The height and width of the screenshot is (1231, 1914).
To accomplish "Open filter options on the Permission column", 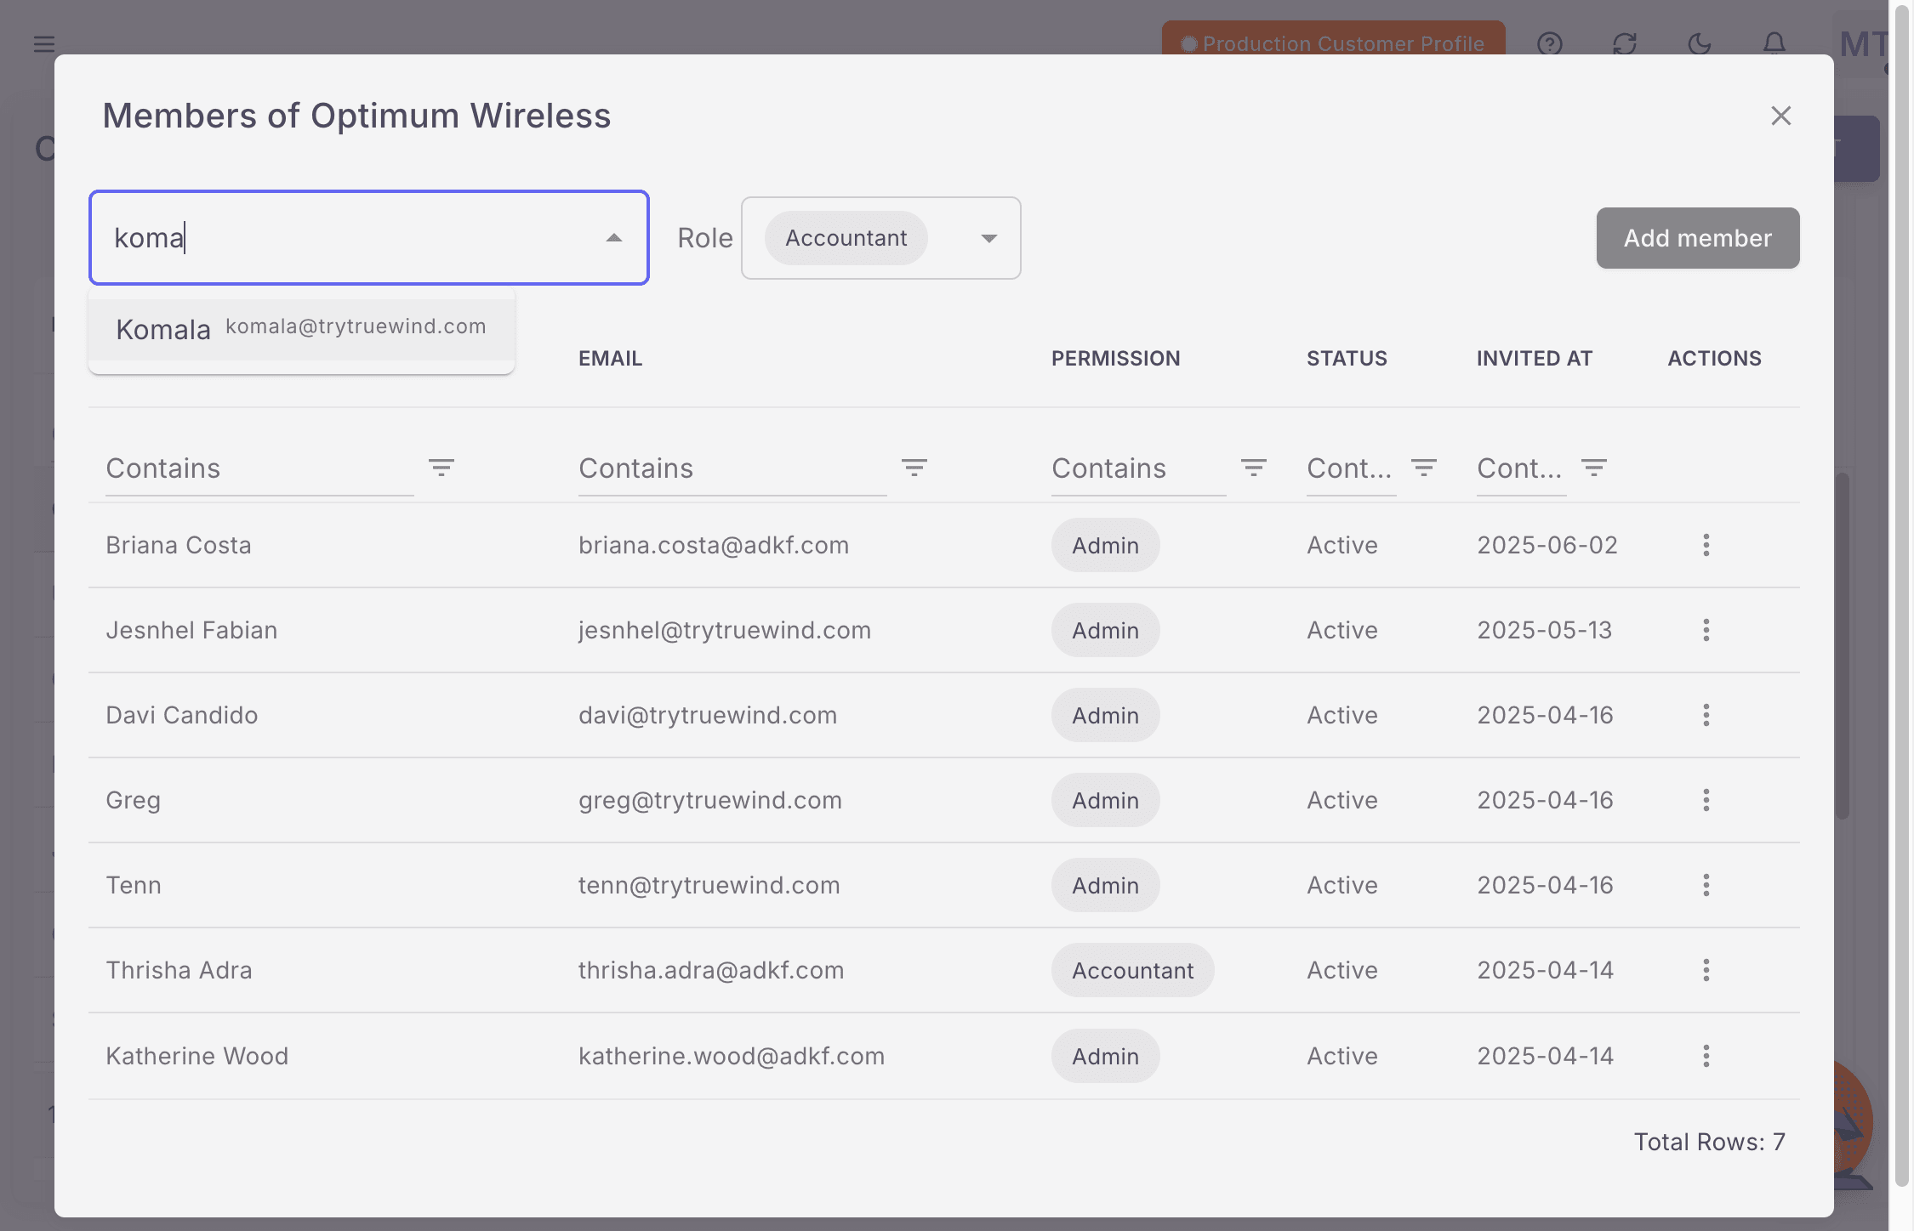I will [1254, 467].
